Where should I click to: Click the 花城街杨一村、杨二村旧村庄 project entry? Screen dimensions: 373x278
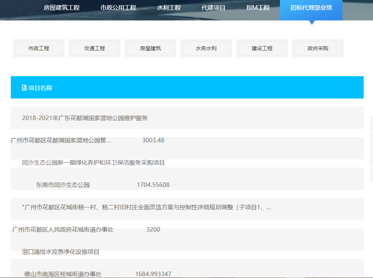point(146,207)
